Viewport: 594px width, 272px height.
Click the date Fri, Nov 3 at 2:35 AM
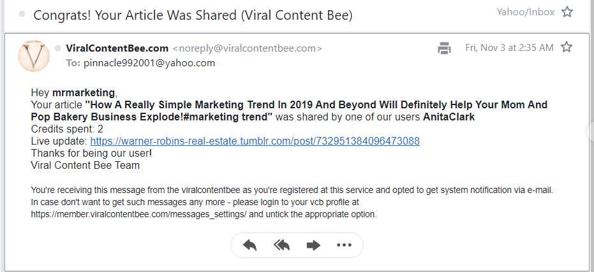[x=509, y=48]
